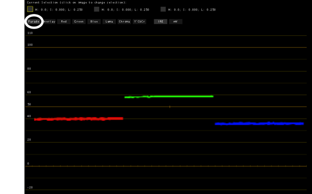This screenshot has height=194, width=312.
Task: Click the first selection's HSL readout text
Action: [59, 9]
